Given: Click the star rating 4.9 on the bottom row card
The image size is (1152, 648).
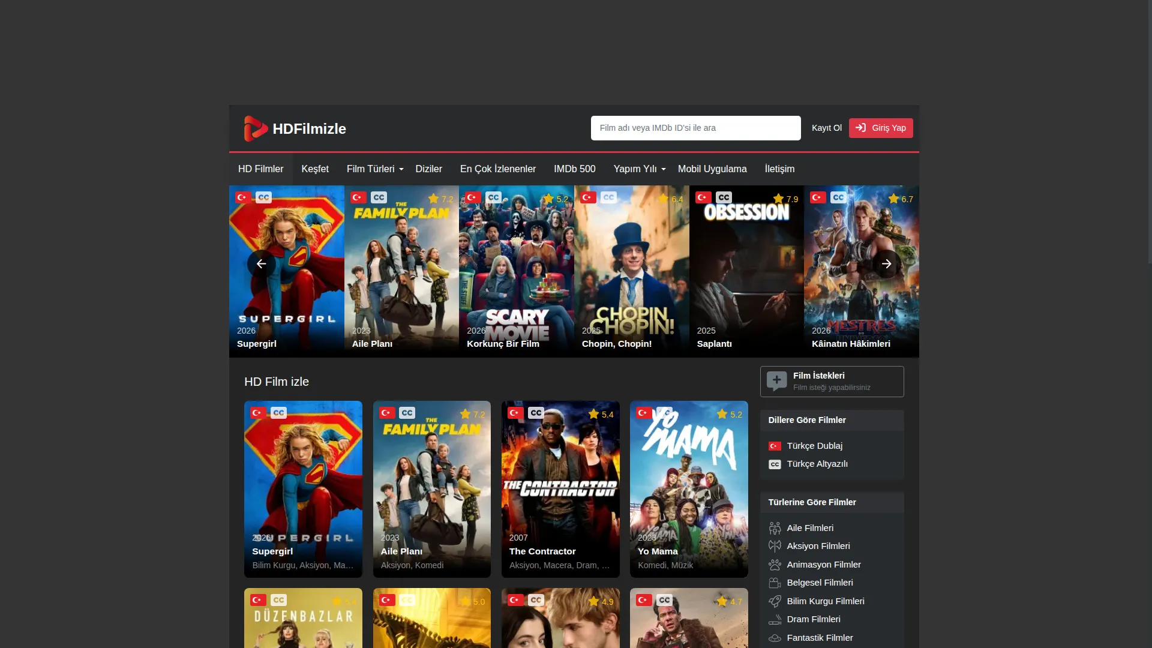Looking at the screenshot, I should pos(601,601).
